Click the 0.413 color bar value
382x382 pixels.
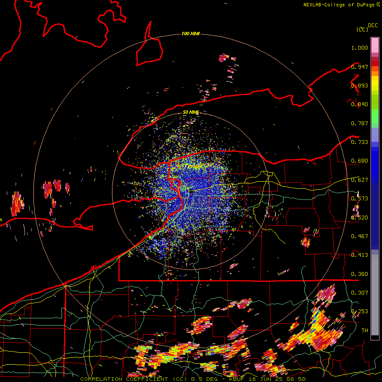[360, 255]
